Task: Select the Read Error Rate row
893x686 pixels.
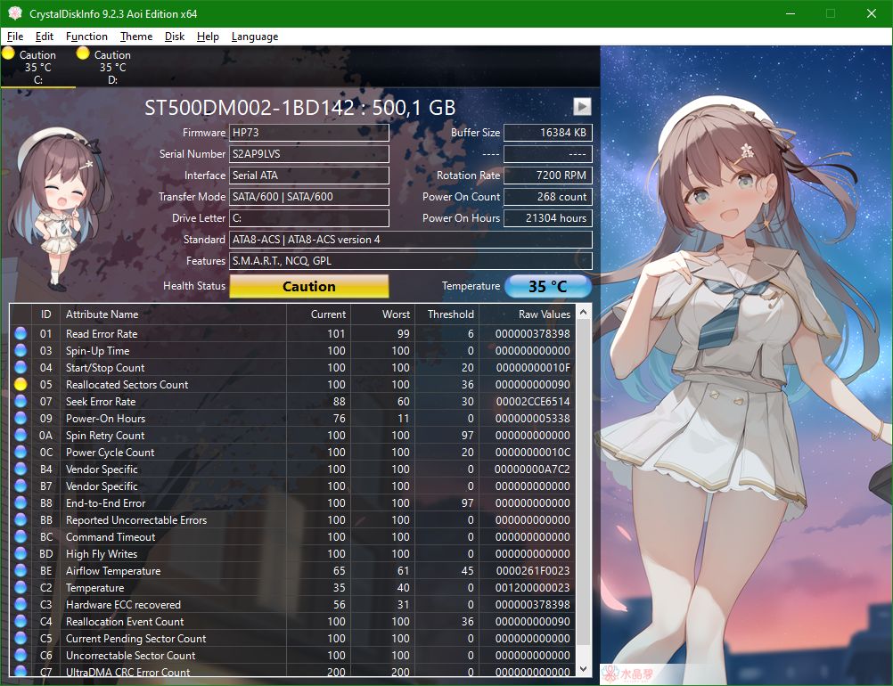Action: click(x=292, y=333)
